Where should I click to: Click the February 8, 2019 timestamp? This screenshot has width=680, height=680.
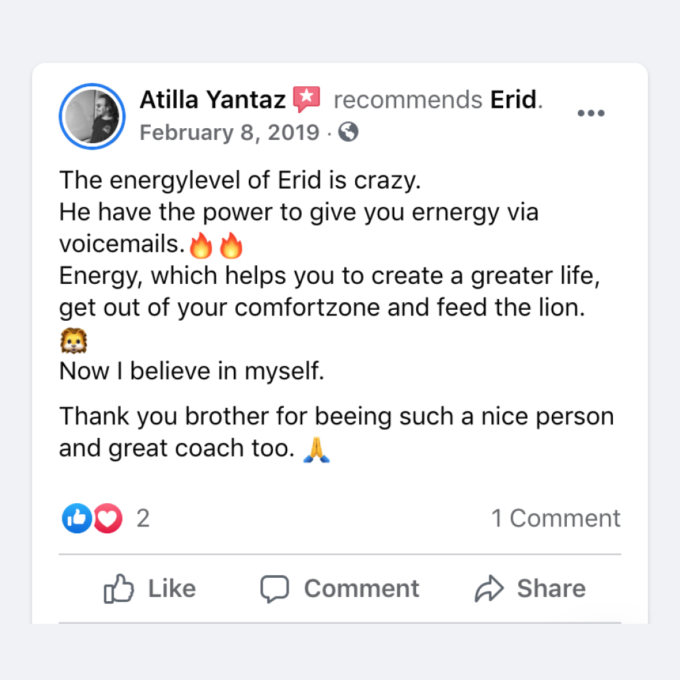click(229, 132)
